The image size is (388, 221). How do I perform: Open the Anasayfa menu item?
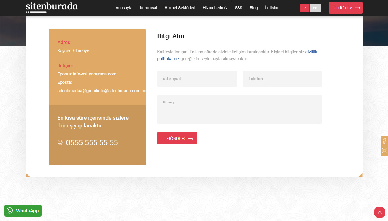[x=124, y=8]
